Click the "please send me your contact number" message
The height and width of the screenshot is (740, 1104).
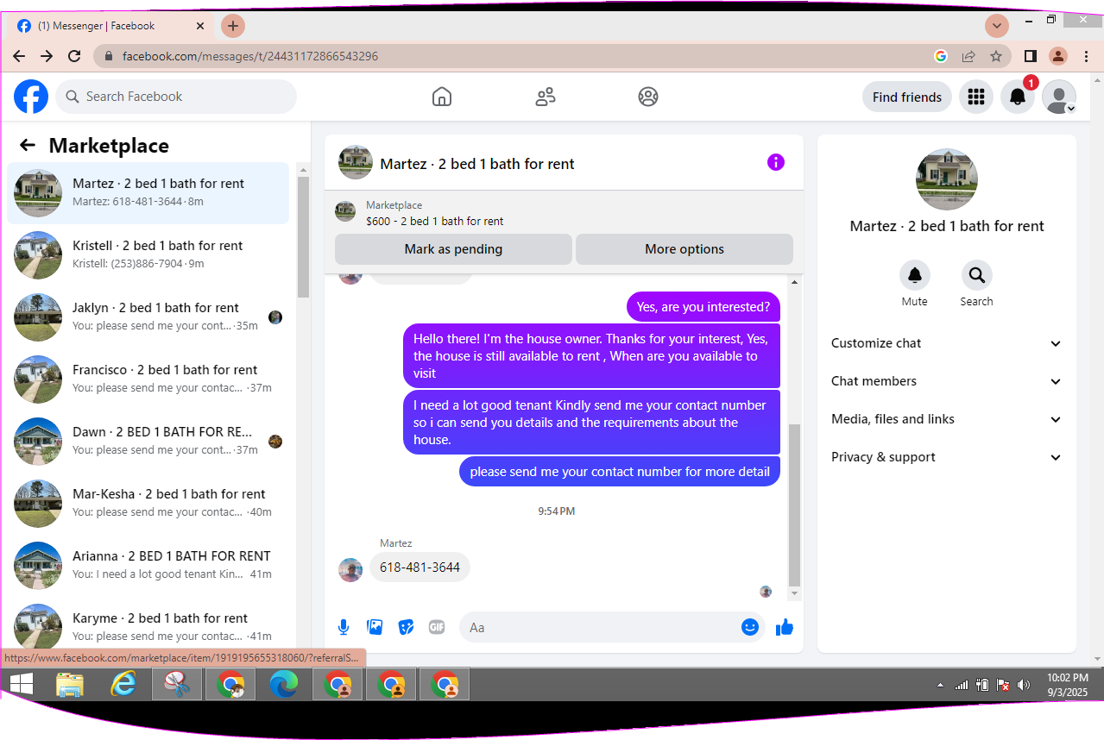coord(620,472)
